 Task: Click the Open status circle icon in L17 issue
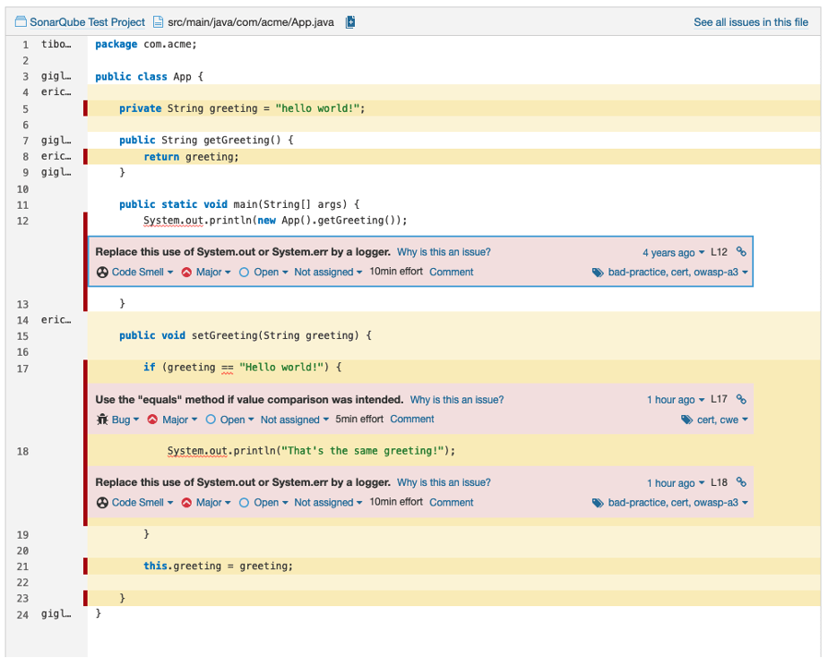coord(211,420)
